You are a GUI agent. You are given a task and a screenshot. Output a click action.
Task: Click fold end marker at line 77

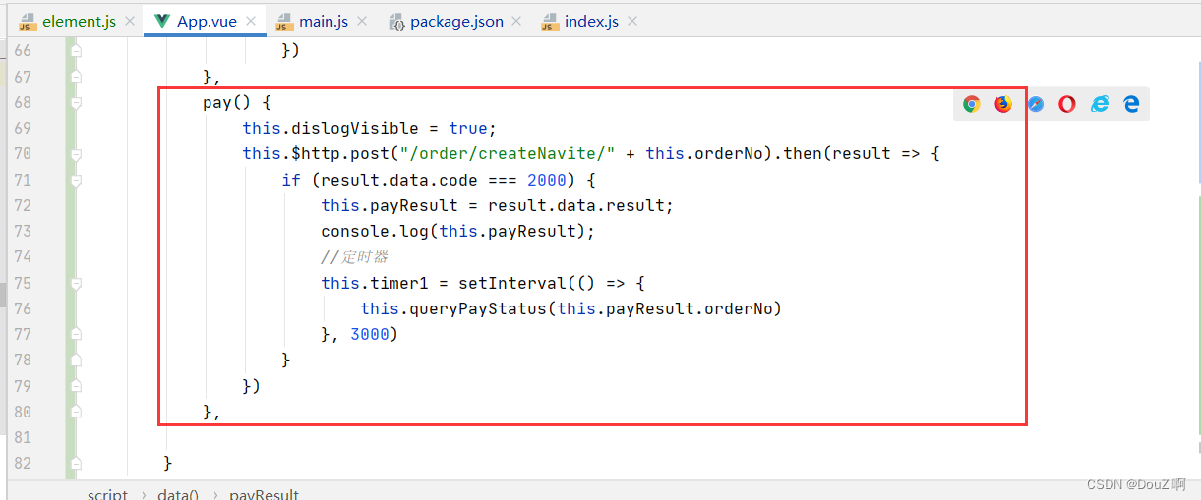click(x=76, y=334)
